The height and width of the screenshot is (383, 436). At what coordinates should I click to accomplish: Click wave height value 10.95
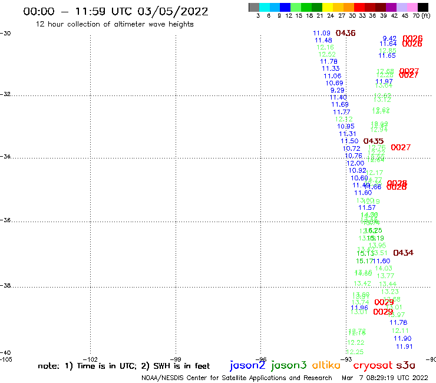coord(346,126)
